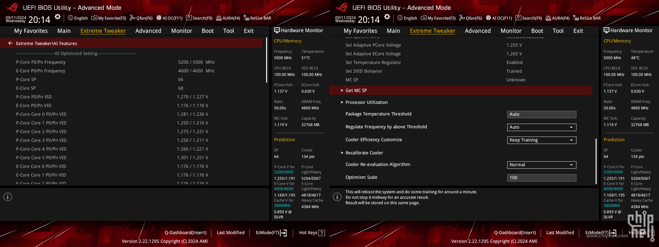Click the Hardware Monitor screen icon in right window
Viewport: 659px width, 247px height.
[x=606, y=30]
